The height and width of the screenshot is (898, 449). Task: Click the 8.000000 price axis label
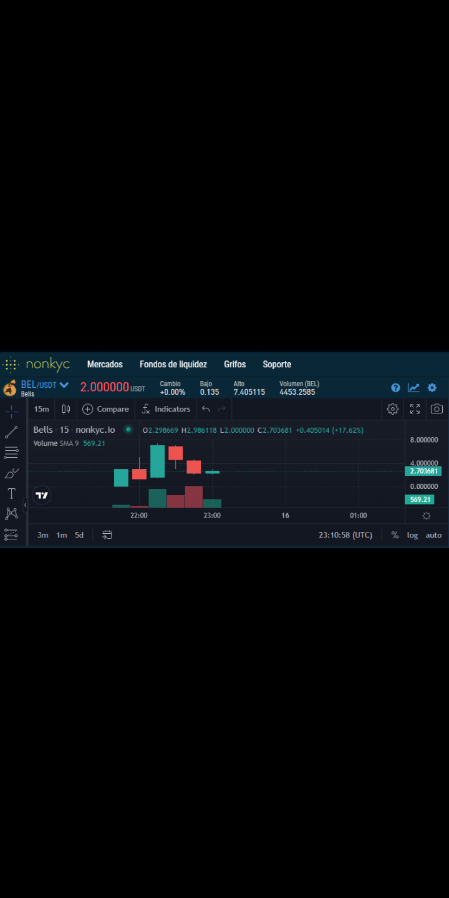click(x=424, y=440)
